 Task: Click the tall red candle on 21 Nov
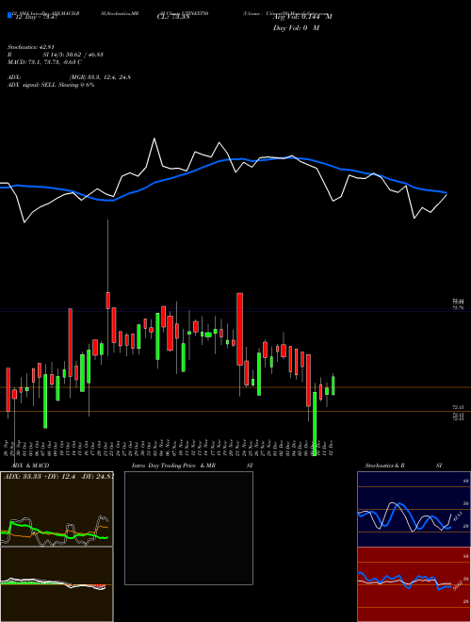[239, 329]
